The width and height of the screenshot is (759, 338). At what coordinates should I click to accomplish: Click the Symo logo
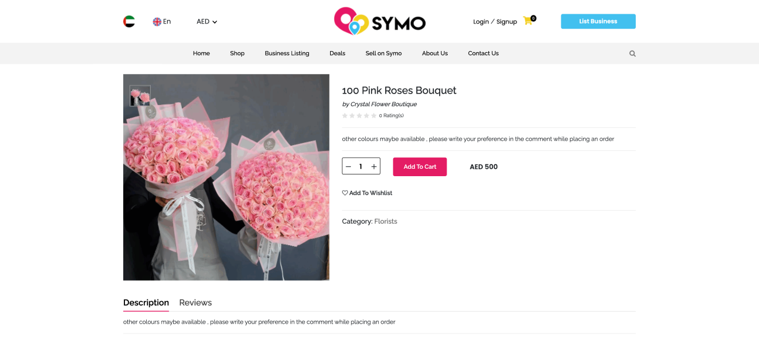coord(379,21)
